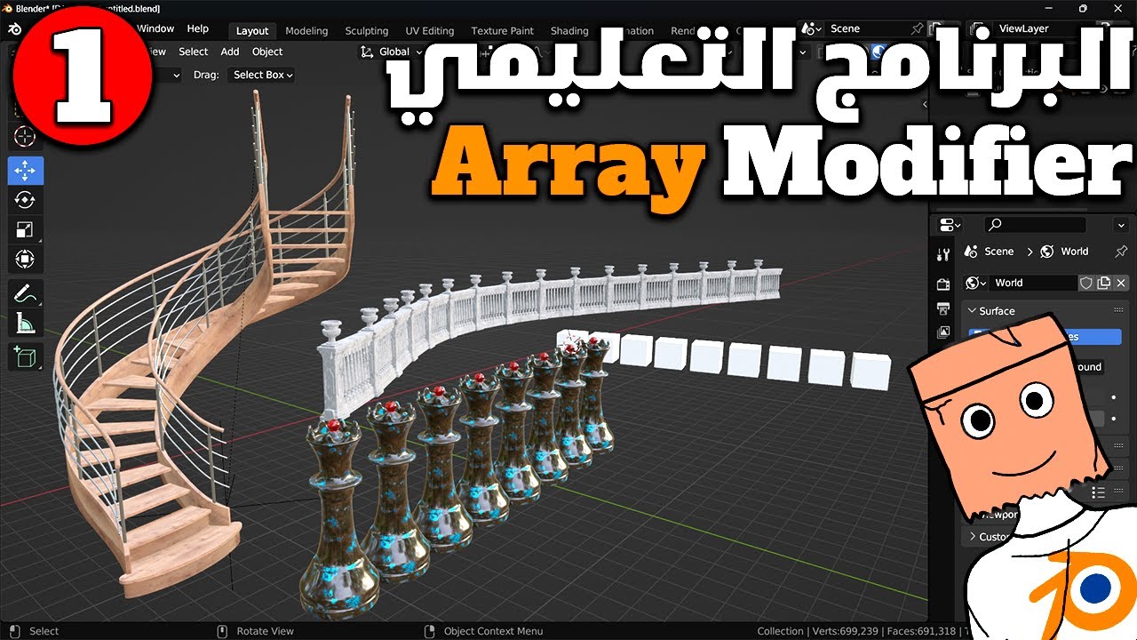Switch to the UV Editing workspace tab
Screen dimensions: 1137x640
[x=429, y=30]
